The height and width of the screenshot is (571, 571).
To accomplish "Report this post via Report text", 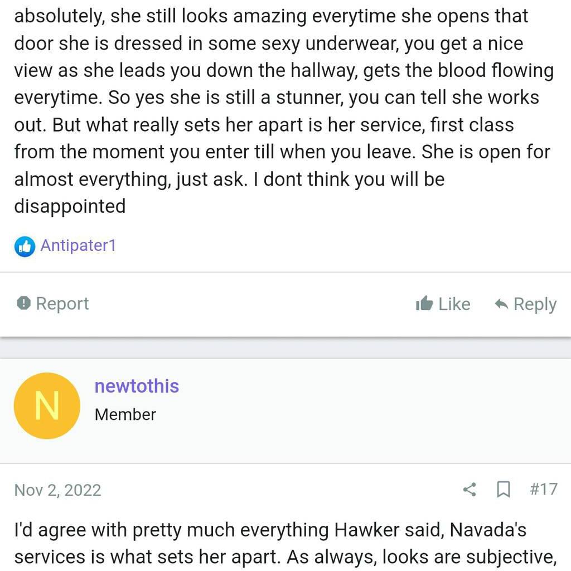I will pyautogui.click(x=62, y=303).
